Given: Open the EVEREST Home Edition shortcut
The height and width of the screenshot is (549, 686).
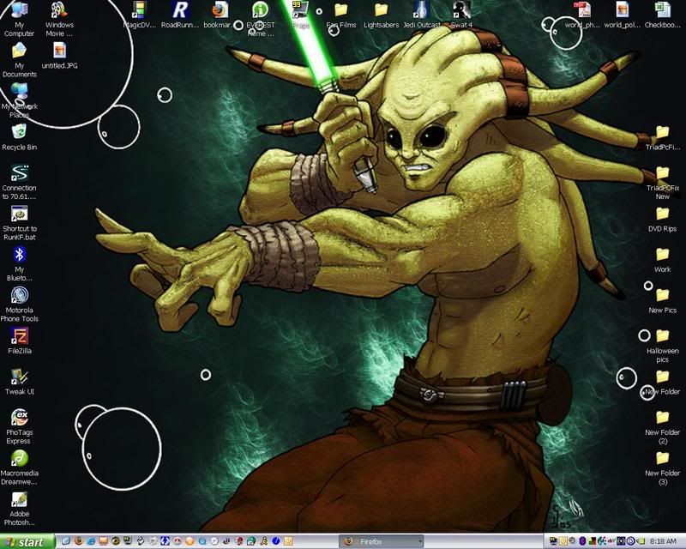Looking at the screenshot, I should pyautogui.click(x=261, y=11).
